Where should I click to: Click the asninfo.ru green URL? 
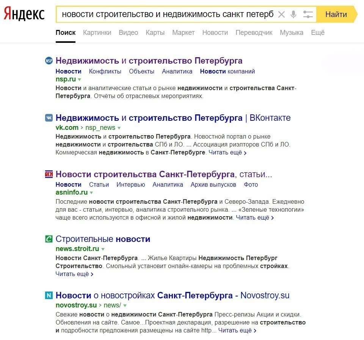(72, 192)
